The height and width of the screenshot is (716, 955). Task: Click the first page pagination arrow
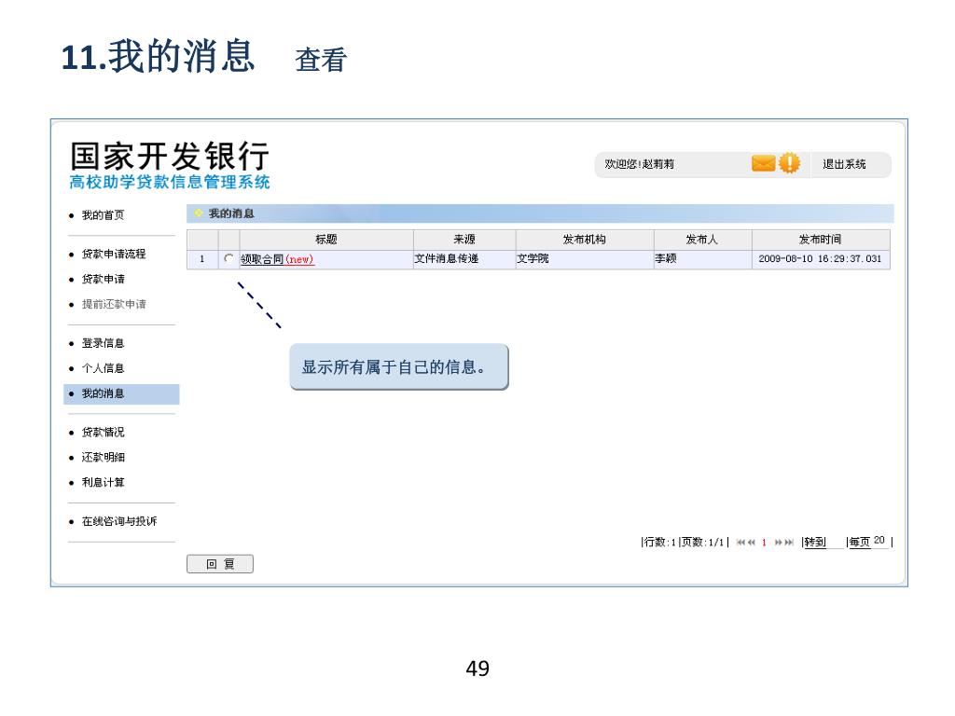pyautogui.click(x=740, y=542)
